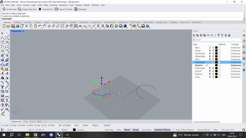246x138 pixels.
Task: Click the Cut scissors icon
Action: point(27,26)
